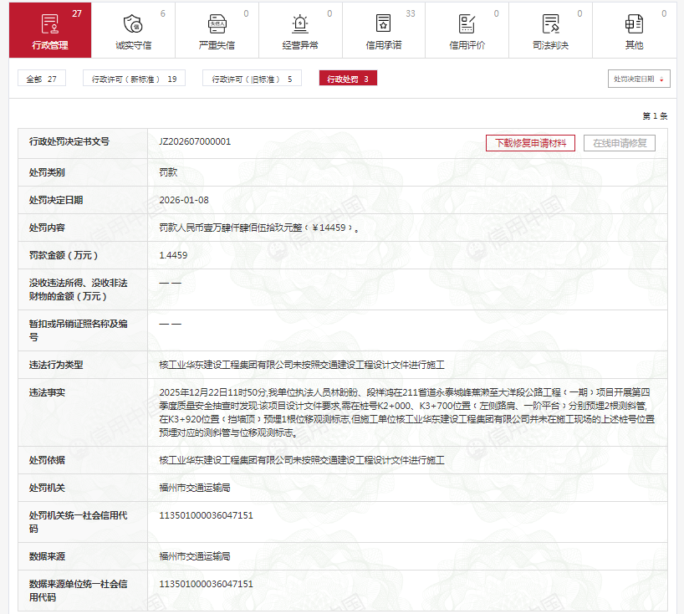Open the 行政管理 category icon

point(50,23)
